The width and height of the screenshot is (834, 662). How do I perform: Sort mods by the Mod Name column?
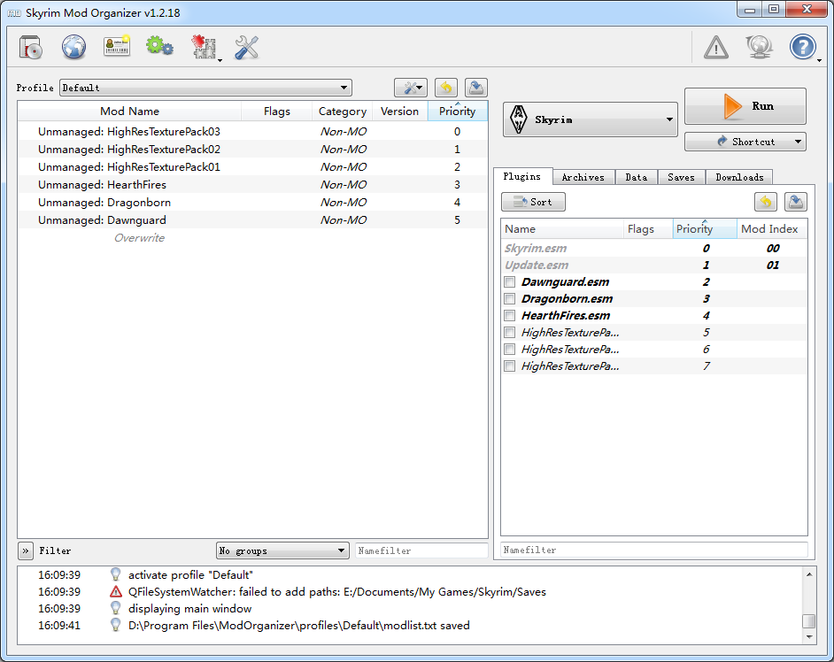[130, 112]
